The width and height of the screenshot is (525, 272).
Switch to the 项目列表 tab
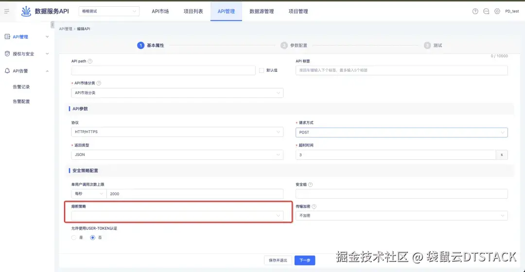coord(193,11)
